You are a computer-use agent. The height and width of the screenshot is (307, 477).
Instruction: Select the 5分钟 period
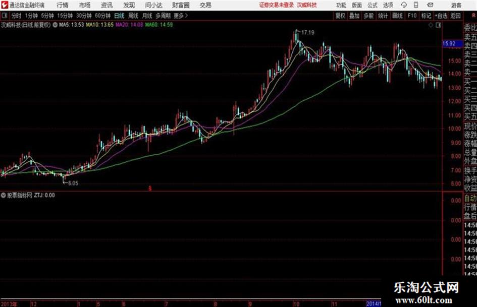pos(47,16)
